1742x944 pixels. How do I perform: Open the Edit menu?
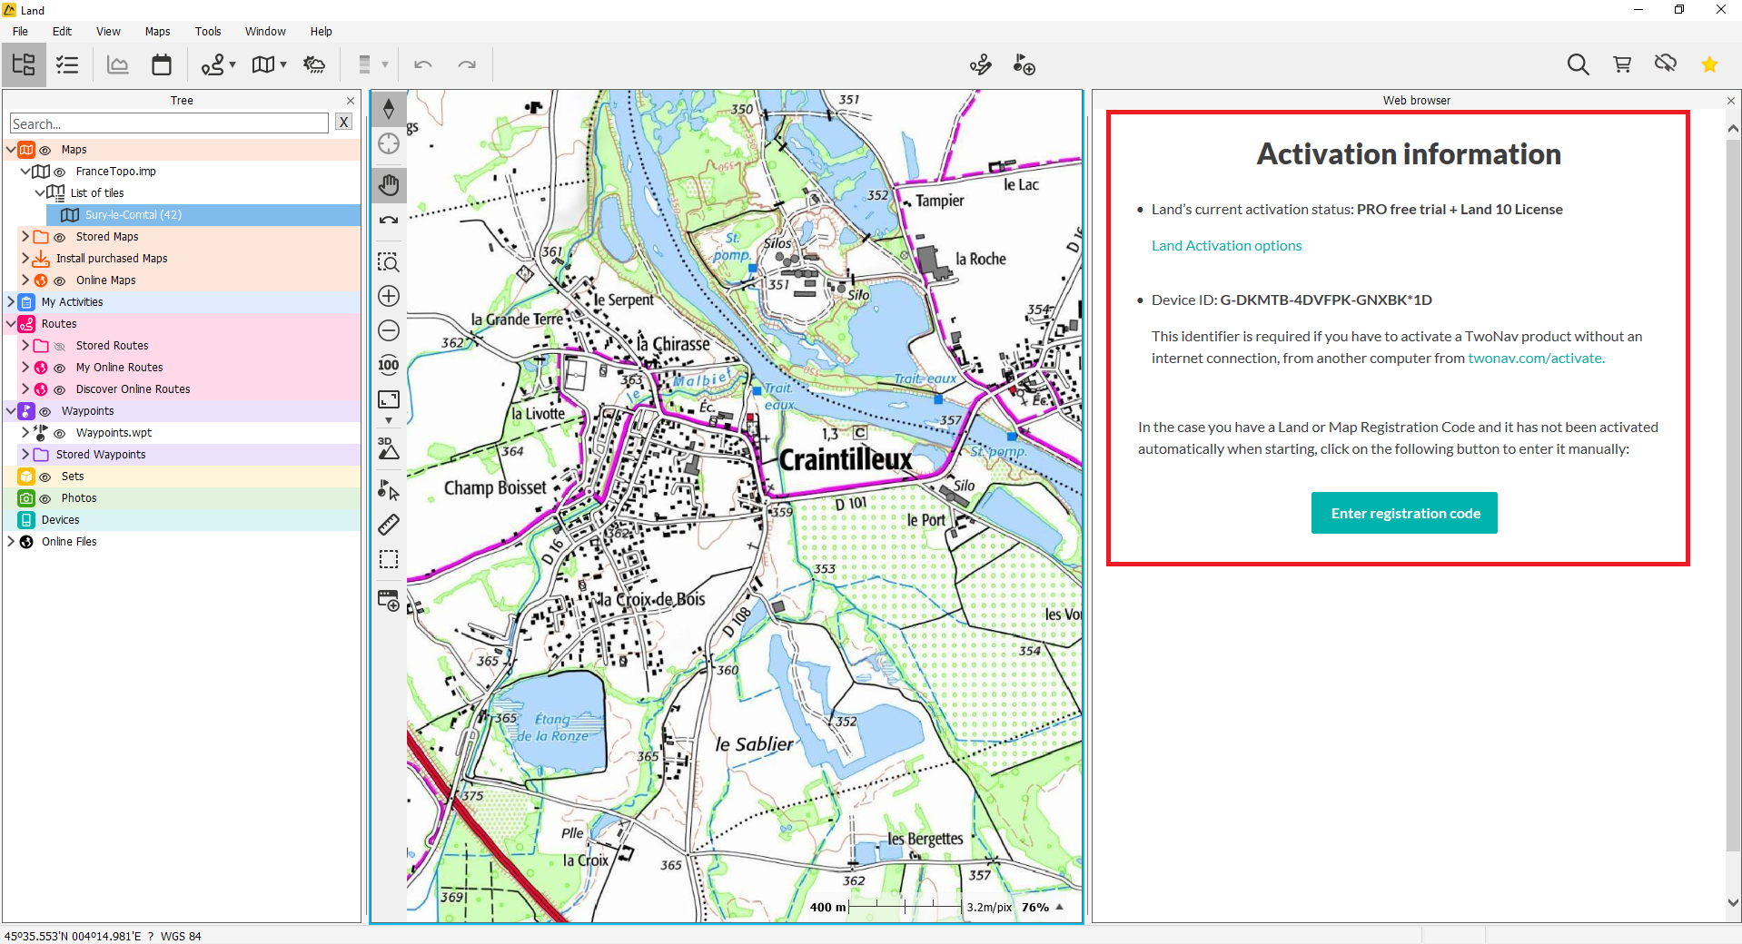(x=62, y=31)
